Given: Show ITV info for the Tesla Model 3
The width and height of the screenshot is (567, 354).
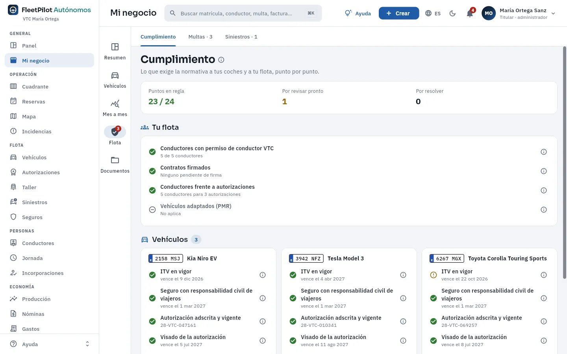Looking at the screenshot, I should coord(403,275).
